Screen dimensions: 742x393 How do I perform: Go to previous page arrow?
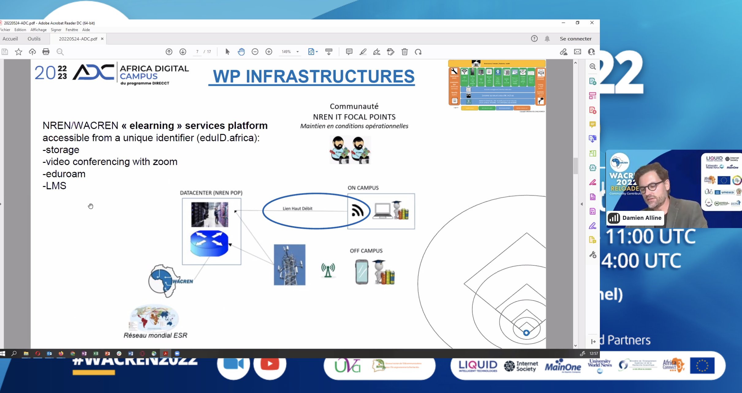[x=169, y=52]
